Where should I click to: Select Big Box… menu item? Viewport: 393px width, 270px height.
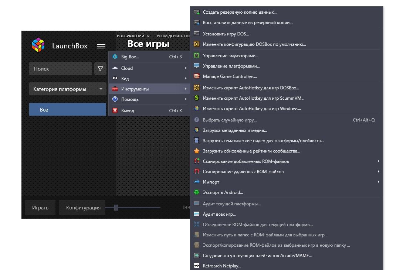[149, 57]
